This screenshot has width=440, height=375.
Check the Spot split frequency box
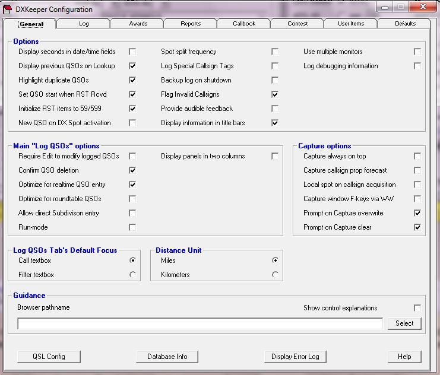pyautogui.click(x=275, y=52)
